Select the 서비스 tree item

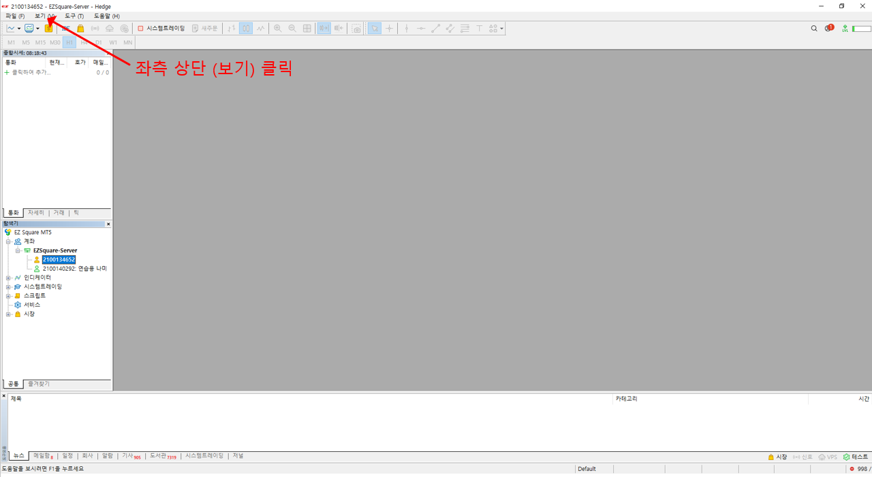pyautogui.click(x=32, y=305)
